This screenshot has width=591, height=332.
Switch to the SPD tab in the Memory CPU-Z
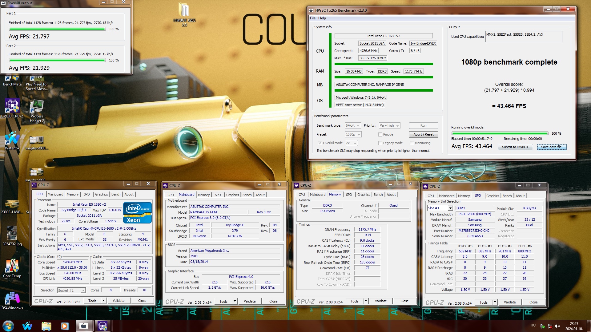(349, 195)
